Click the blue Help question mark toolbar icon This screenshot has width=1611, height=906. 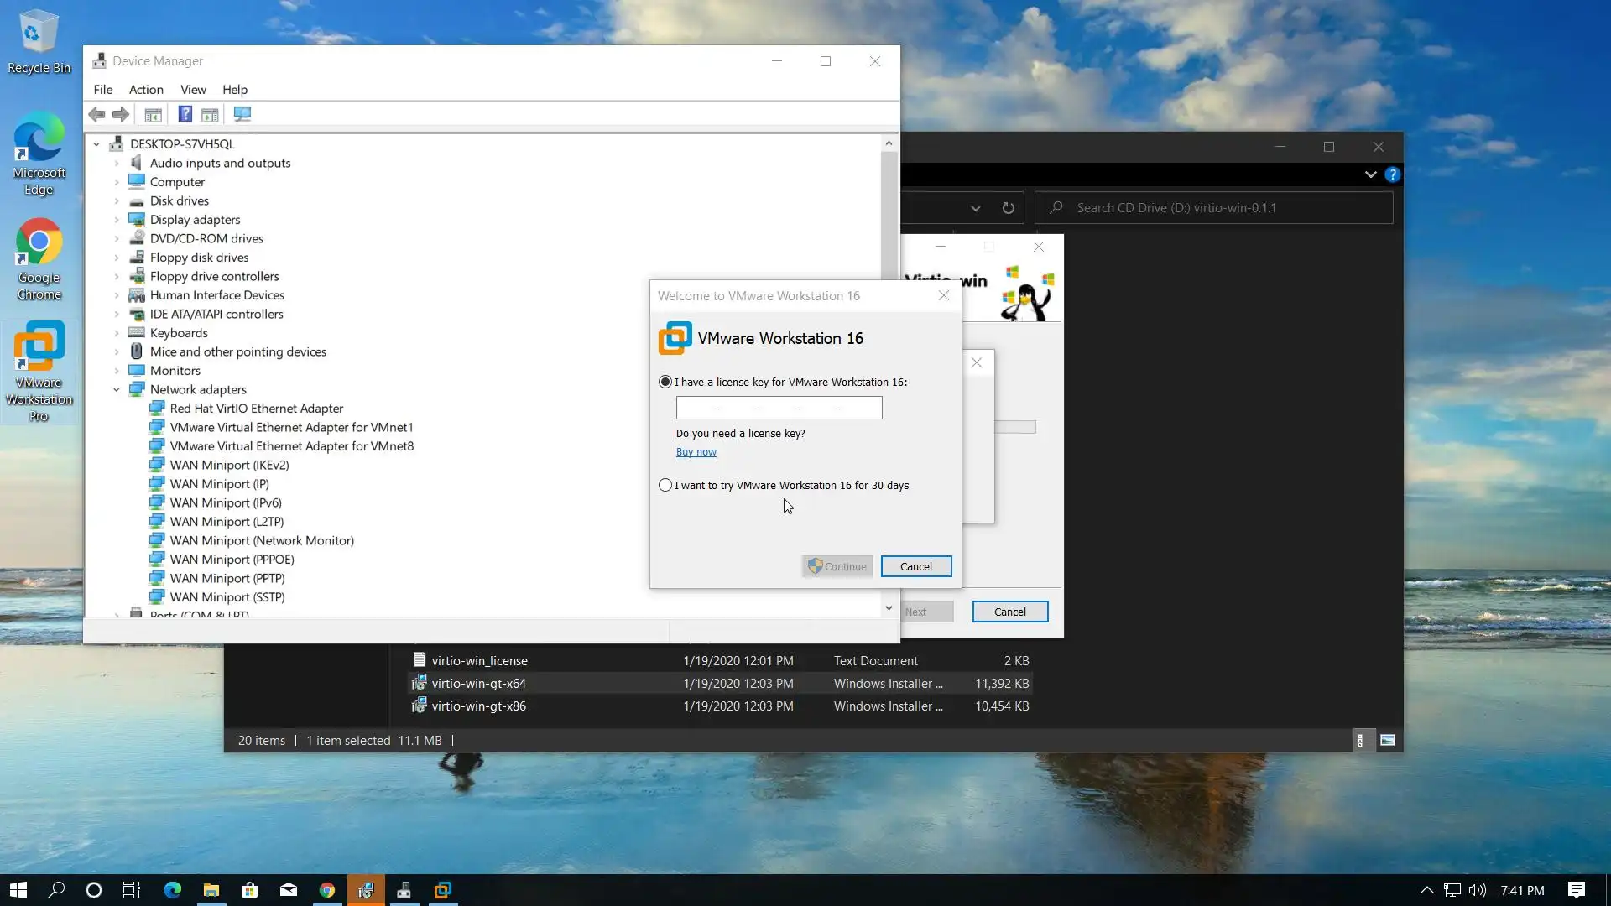coord(185,114)
